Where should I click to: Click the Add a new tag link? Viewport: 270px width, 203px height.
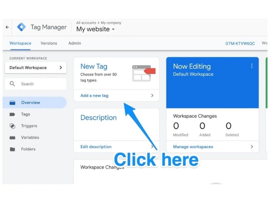pyautogui.click(x=94, y=96)
